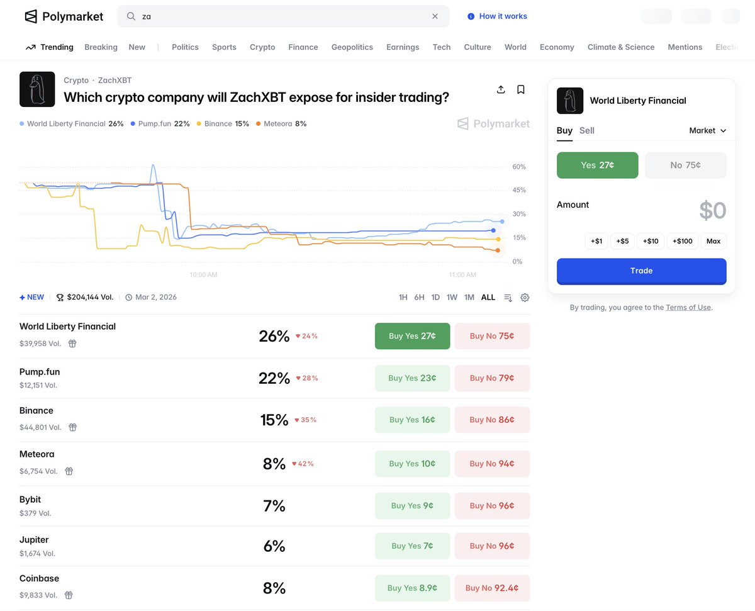Click the rewards gift icon for Coinbase
Viewport: 755px width, 611px height.
pyautogui.click(x=69, y=595)
